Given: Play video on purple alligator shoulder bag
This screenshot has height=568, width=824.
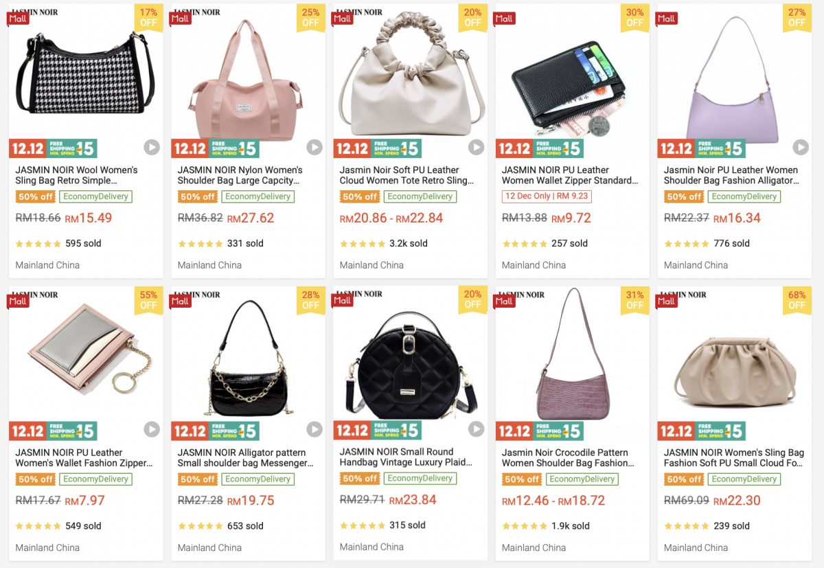Looking at the screenshot, I should [x=800, y=147].
